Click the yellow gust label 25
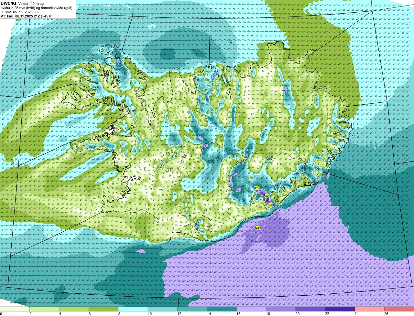Screen dimensions: 414x316 click(257, 188)
